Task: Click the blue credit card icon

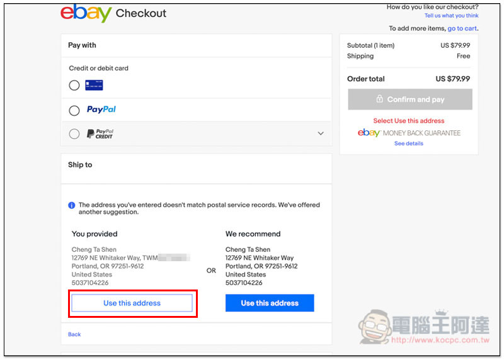Action: (94, 85)
